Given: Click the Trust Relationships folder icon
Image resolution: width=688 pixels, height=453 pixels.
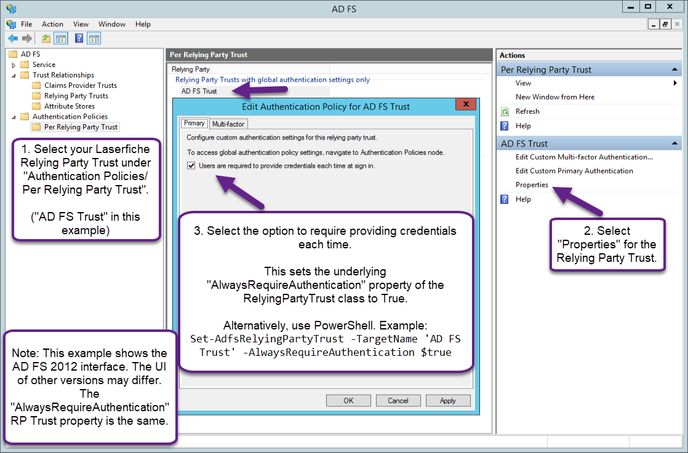Looking at the screenshot, I should (25, 75).
